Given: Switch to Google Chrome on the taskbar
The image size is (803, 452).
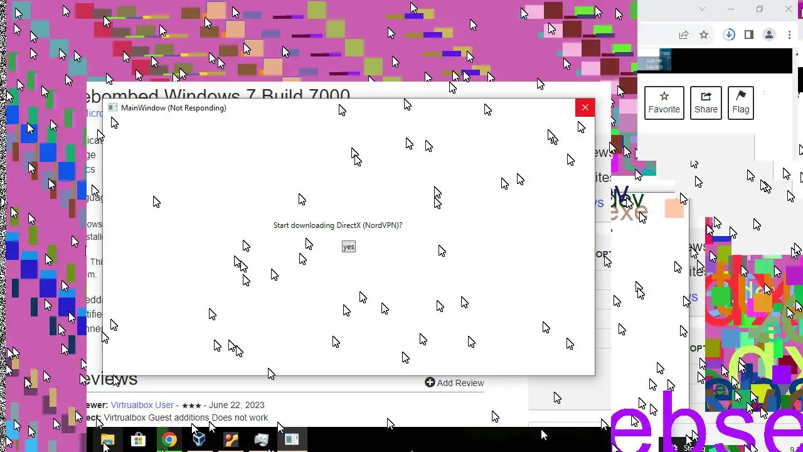Looking at the screenshot, I should (x=169, y=439).
